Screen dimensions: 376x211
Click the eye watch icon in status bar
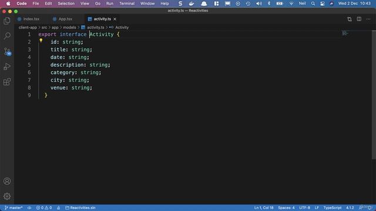29,207
